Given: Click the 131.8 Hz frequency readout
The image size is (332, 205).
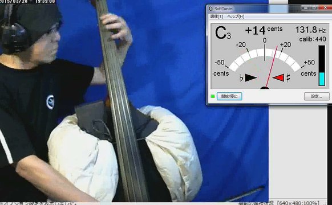Looking at the screenshot, I should 311,30.
